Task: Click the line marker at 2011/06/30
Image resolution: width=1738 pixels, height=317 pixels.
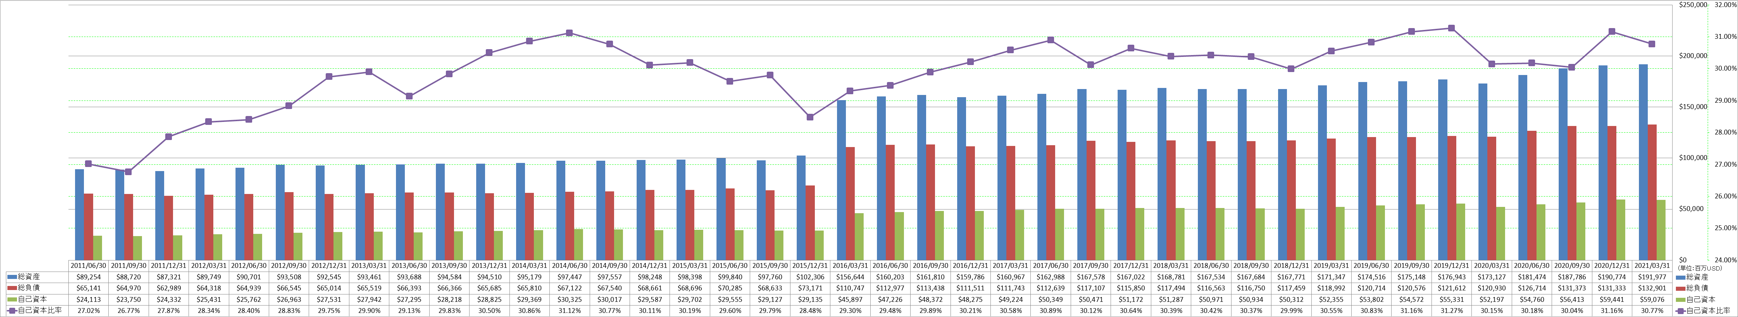Action: click(88, 163)
